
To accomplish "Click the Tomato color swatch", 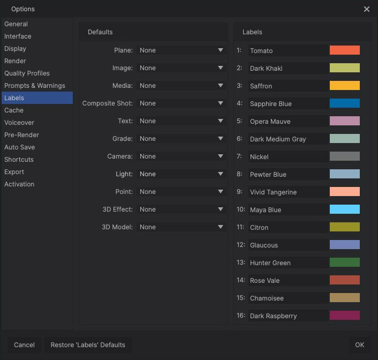I will click(344, 50).
